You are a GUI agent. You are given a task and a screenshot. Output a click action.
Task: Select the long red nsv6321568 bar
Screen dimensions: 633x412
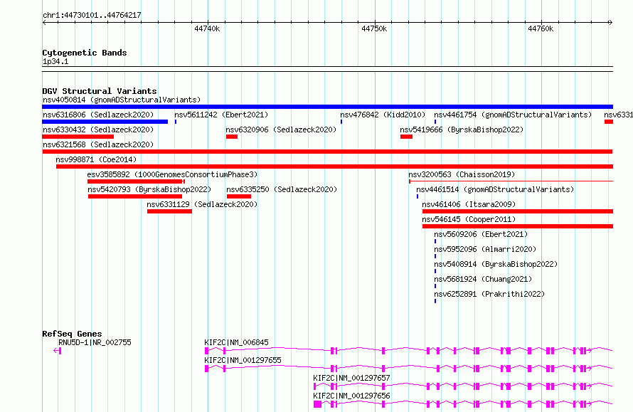pos(327,152)
